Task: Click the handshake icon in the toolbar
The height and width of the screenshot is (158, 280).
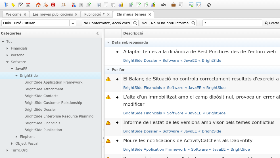Action: pos(163,5)
